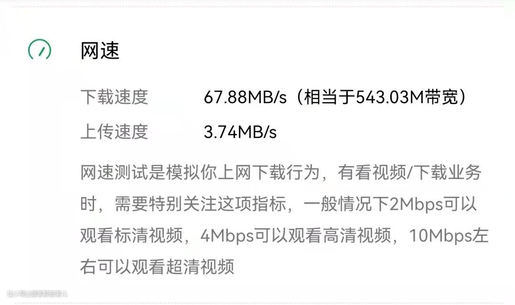Click the 需要特别关注这项指标 phrase
Viewport: 515px width, 305px height.
tap(200, 204)
